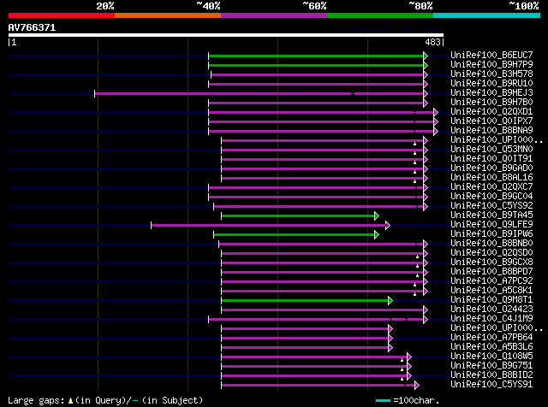Image resolution: width=548 pixels, height=407 pixels.
Task: Select the UniRef100_B8BNA9 label
Action: pos(491,131)
